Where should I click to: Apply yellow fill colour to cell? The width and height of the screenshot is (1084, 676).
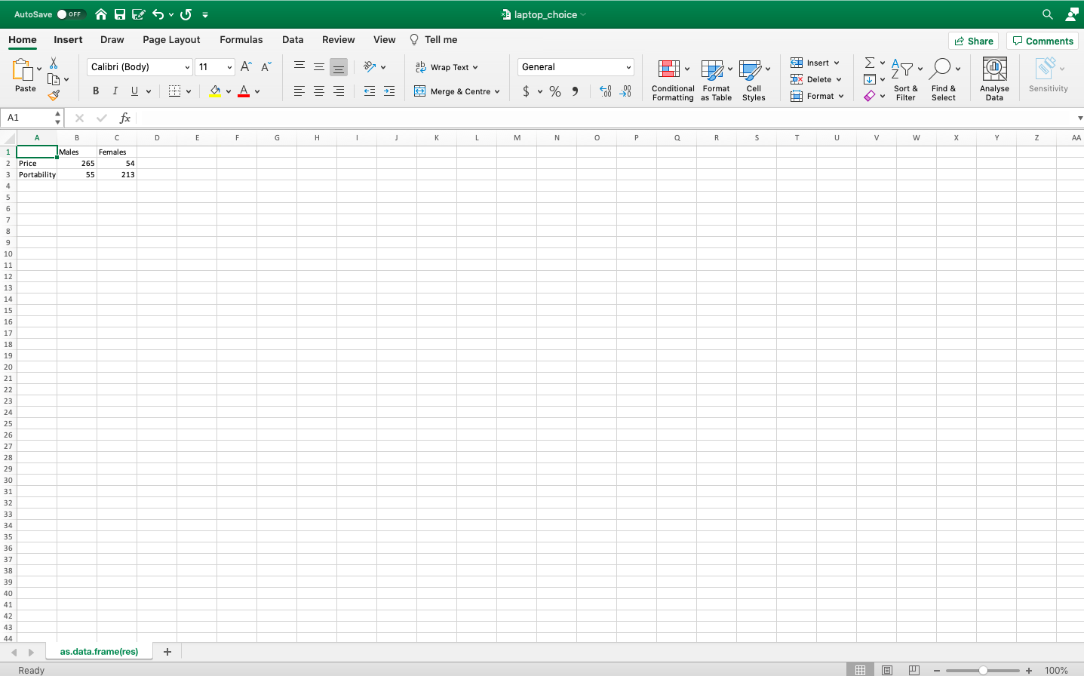215,91
